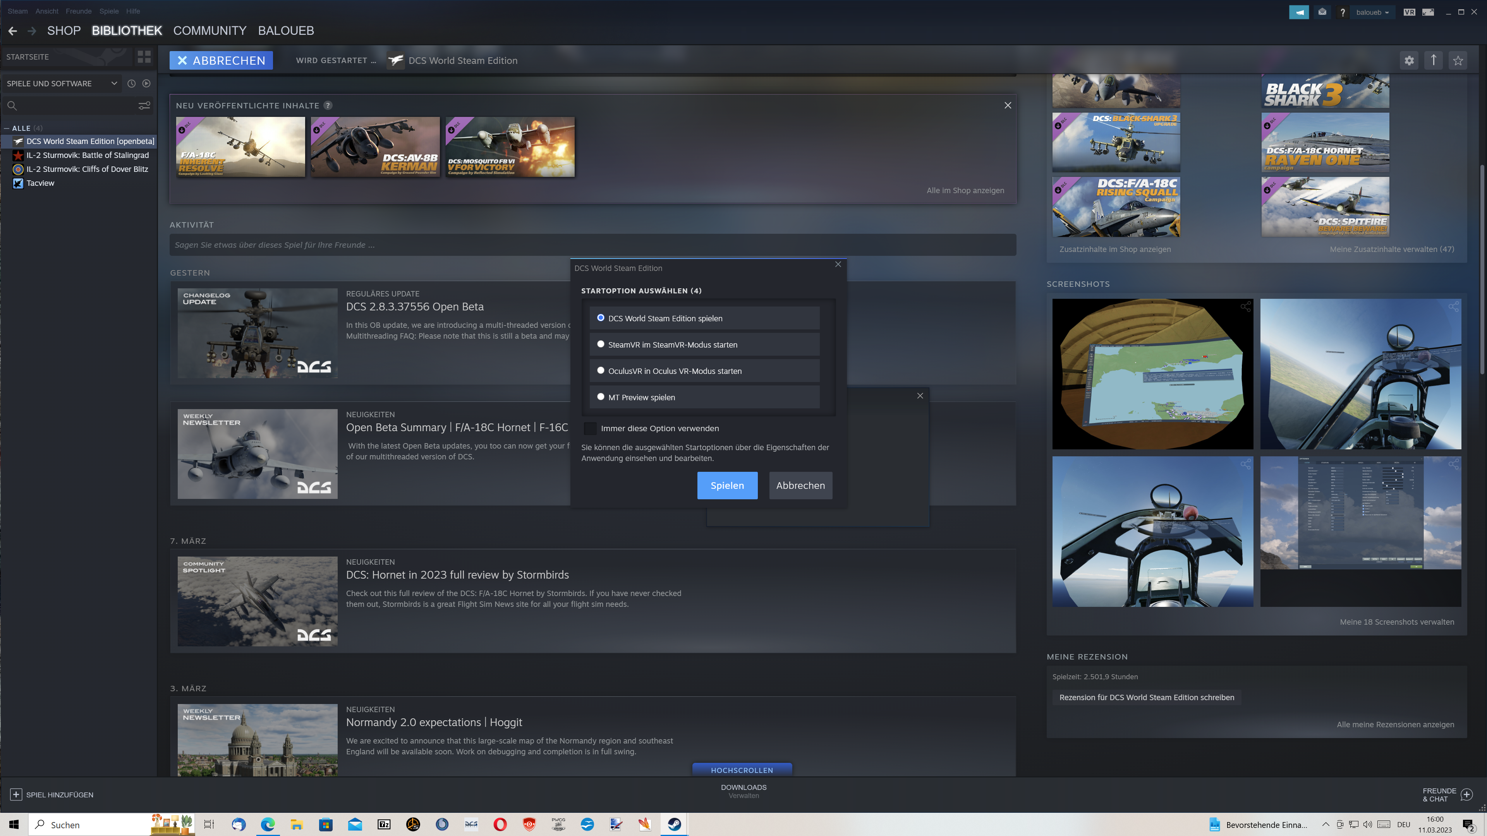Open advanced filter options icon
1487x836 pixels.
pyautogui.click(x=144, y=106)
